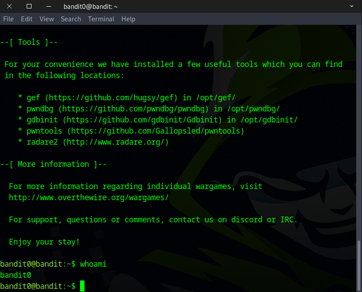The width and height of the screenshot is (362, 292).
Task: Open the File menu
Action: tap(8, 19)
